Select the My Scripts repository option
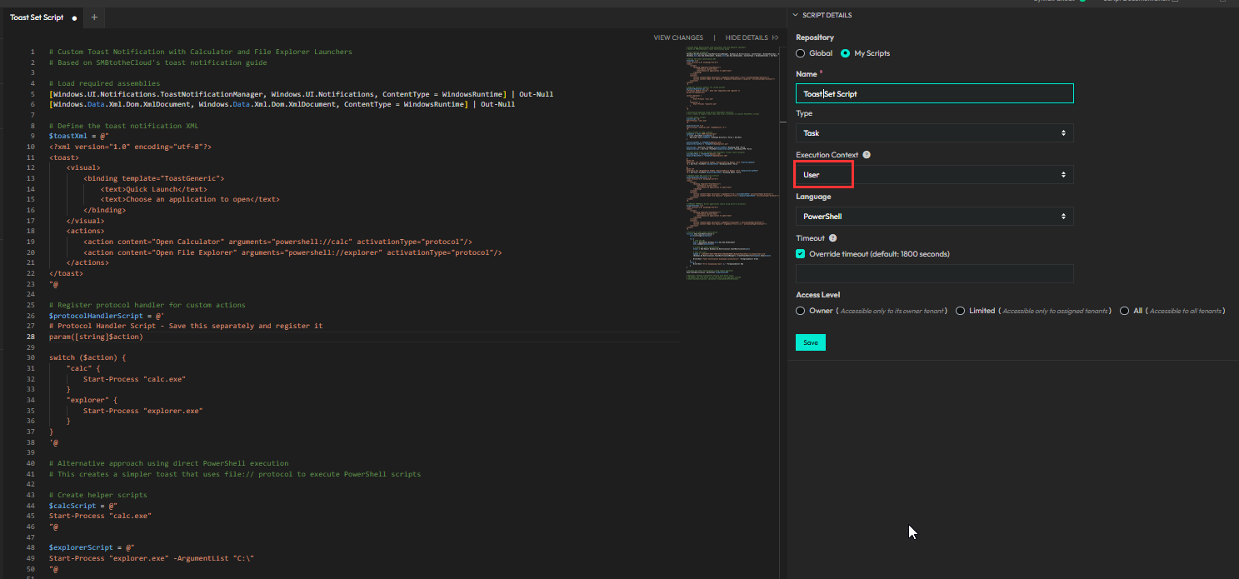 coord(846,53)
